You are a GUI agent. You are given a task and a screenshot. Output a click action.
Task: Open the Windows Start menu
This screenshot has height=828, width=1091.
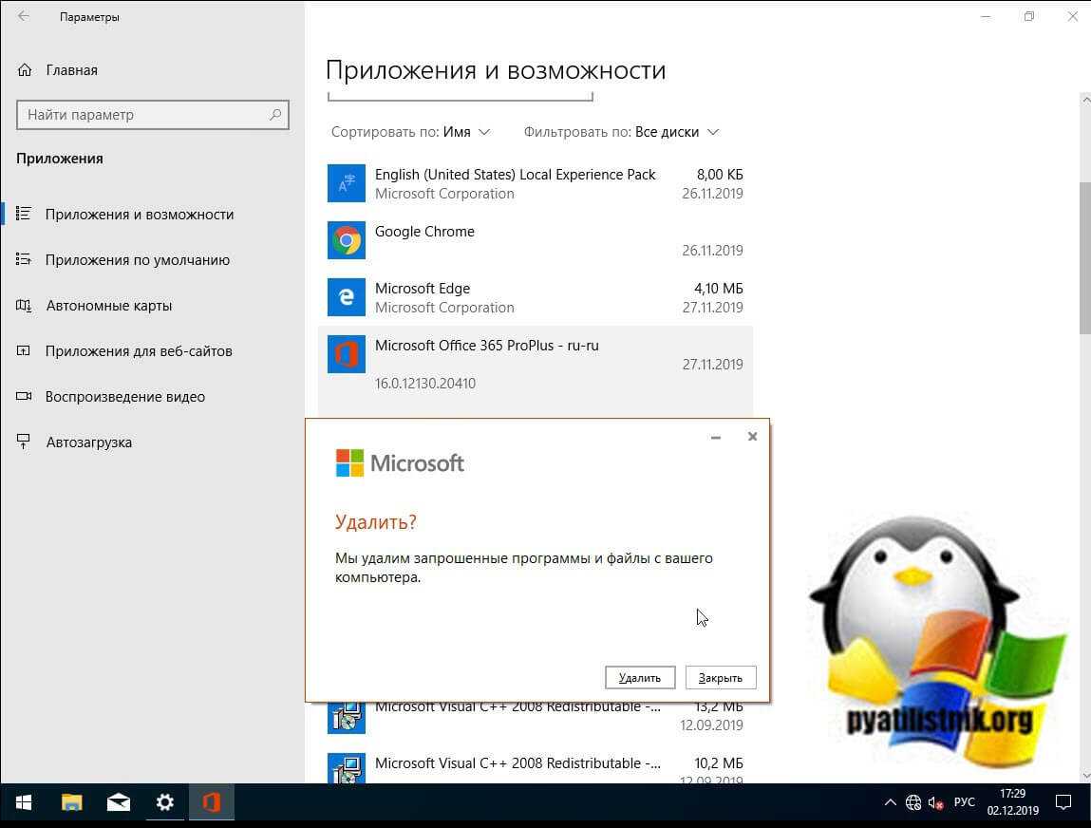click(x=24, y=802)
